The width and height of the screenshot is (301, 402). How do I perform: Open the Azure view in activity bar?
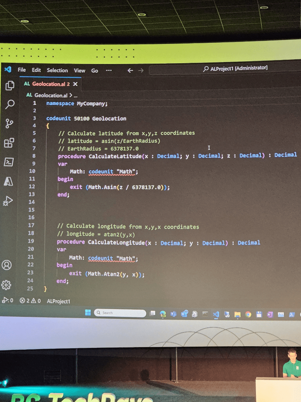point(8,181)
